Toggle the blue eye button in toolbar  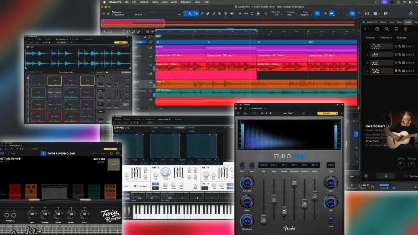coord(352,13)
